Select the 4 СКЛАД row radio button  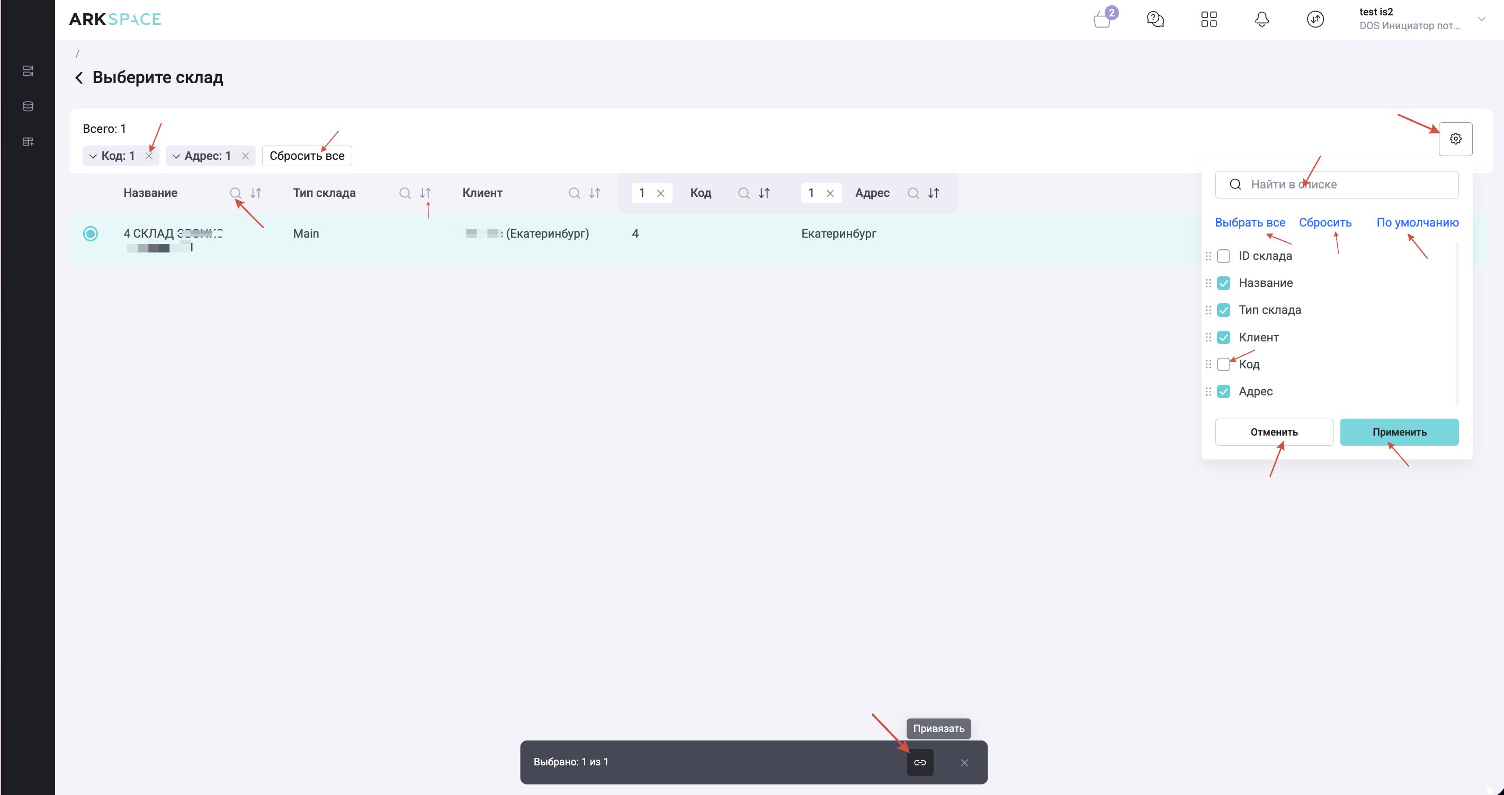[x=91, y=233]
